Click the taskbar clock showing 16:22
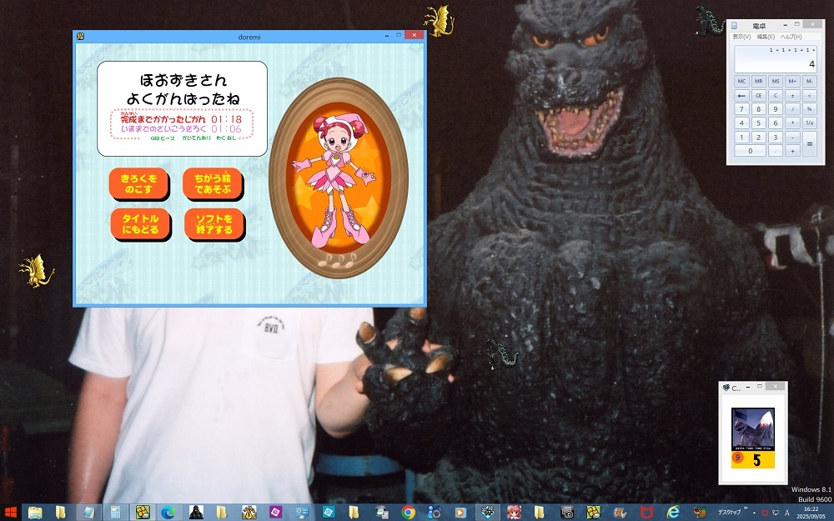Image resolution: width=834 pixels, height=521 pixels. point(811,513)
